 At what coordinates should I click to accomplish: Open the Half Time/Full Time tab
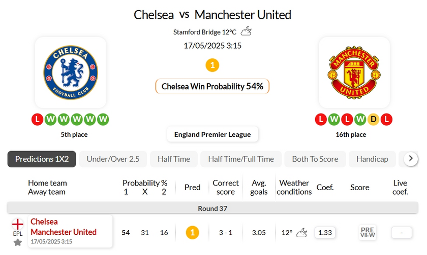[241, 159]
